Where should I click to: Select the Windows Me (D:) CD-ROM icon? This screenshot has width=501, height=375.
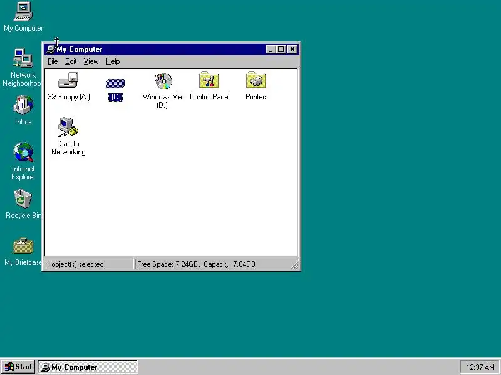[163, 81]
